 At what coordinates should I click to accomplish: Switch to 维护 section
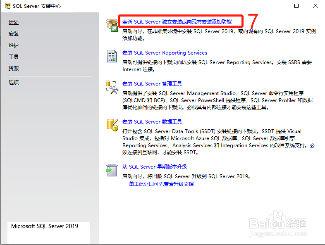click(x=14, y=45)
